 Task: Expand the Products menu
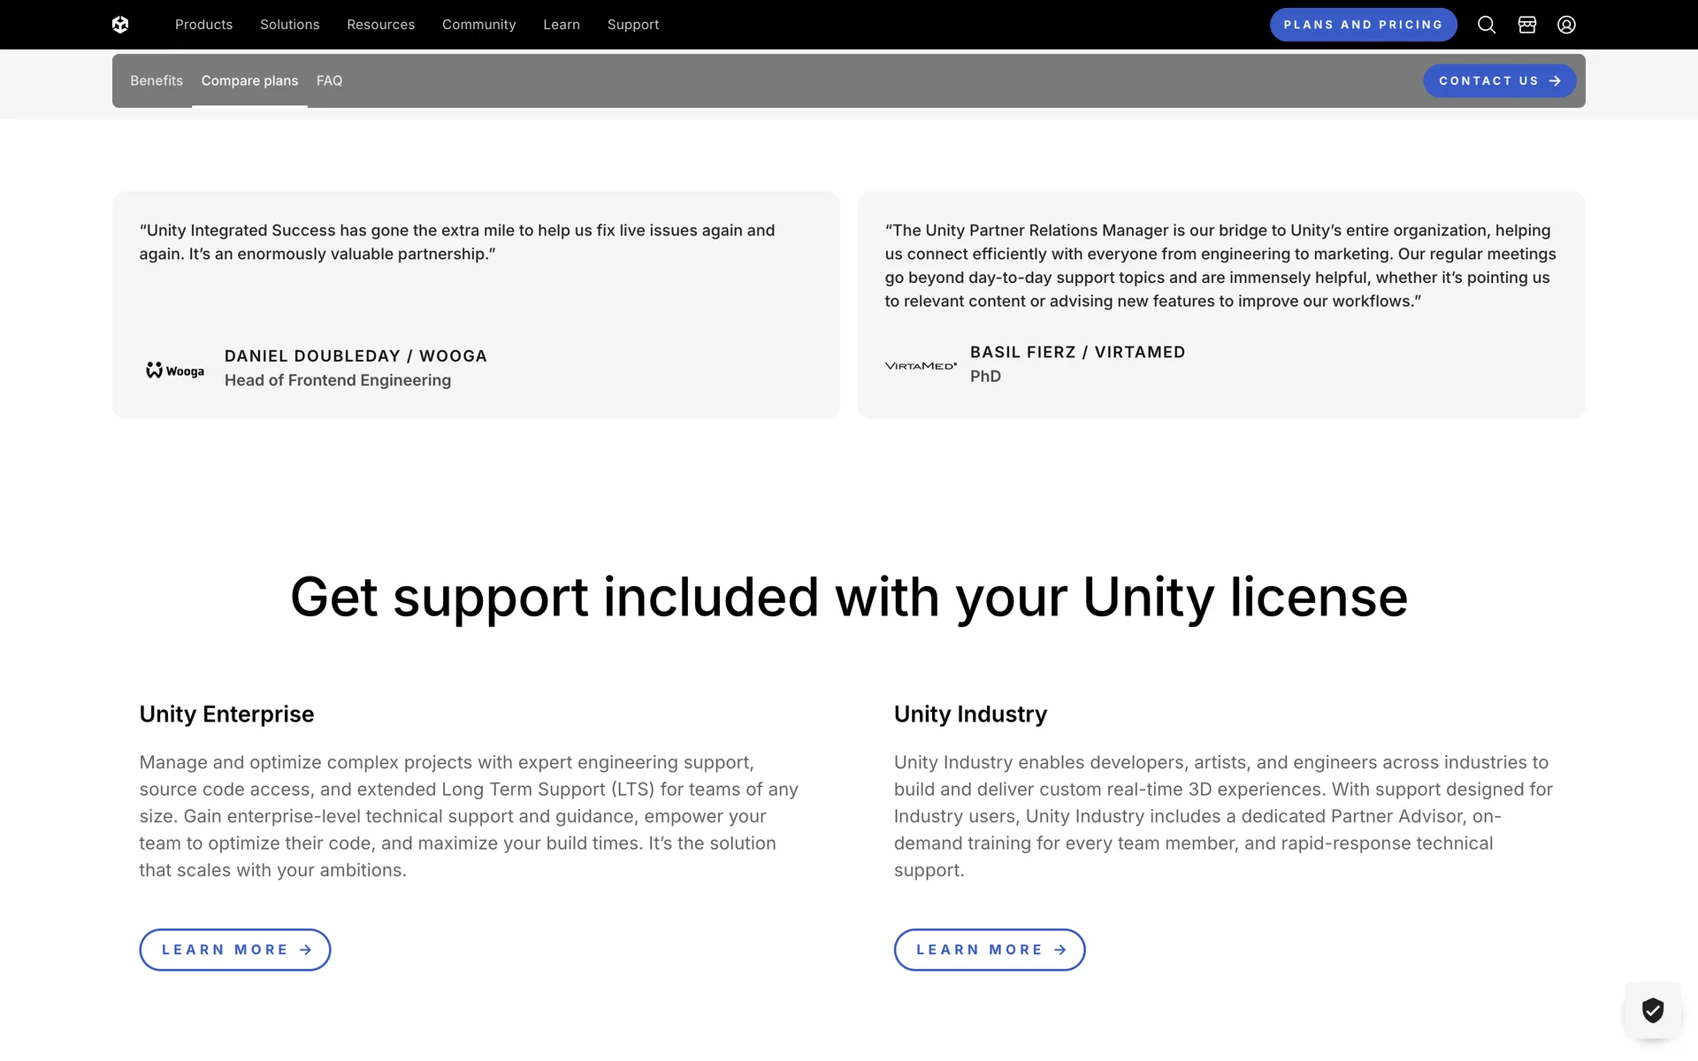(203, 25)
